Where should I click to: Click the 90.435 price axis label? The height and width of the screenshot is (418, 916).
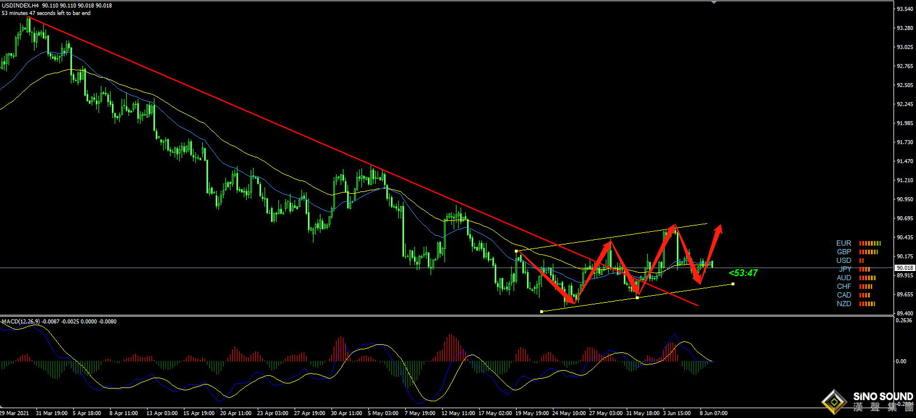(x=905, y=238)
